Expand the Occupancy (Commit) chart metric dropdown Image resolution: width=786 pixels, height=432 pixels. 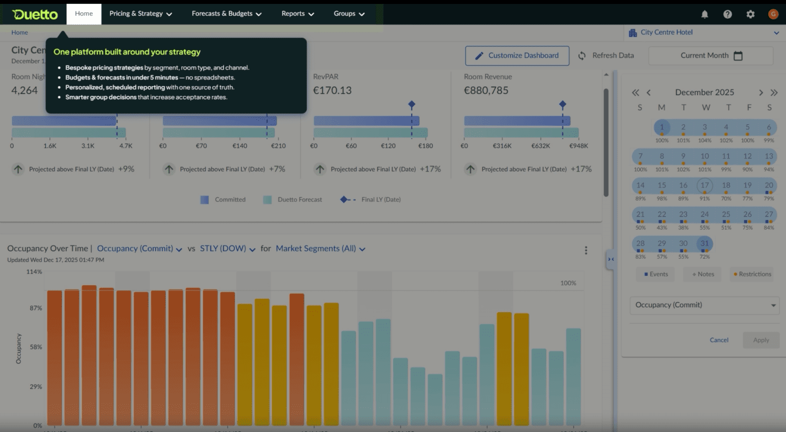(140, 249)
